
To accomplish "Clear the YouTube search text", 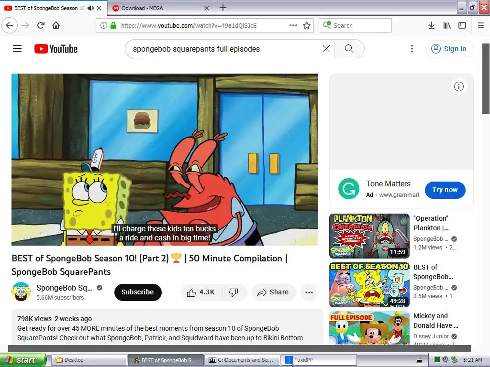I will click(x=326, y=49).
